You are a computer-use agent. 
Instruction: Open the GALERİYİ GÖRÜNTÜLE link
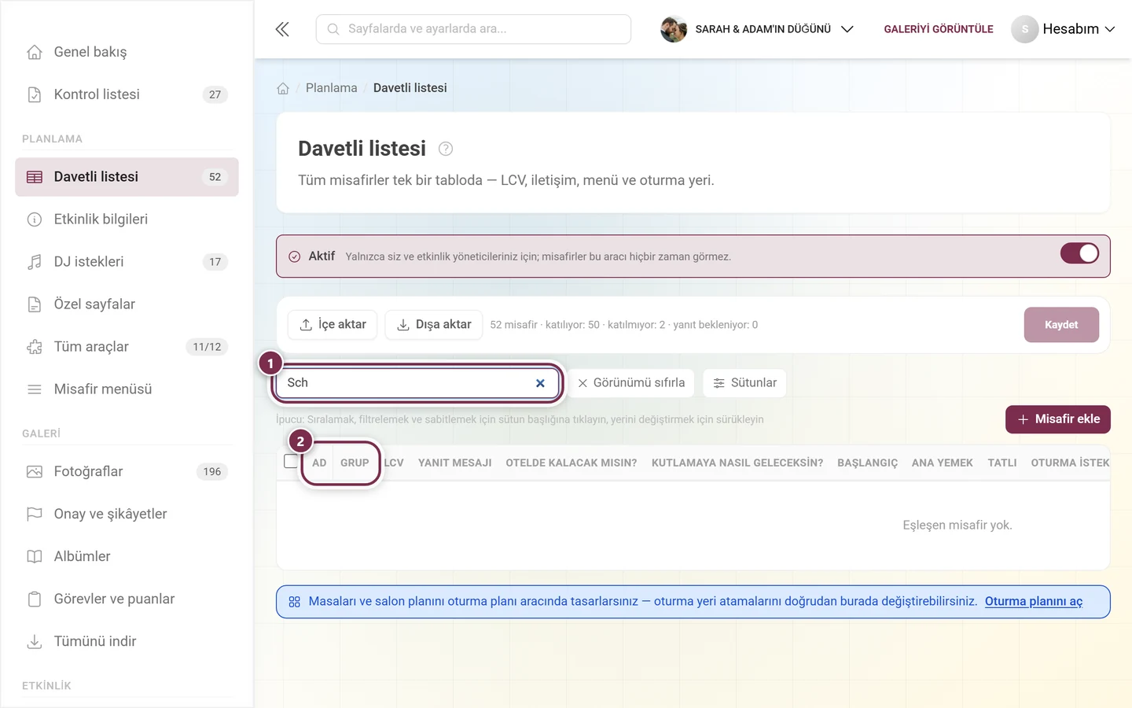click(939, 29)
